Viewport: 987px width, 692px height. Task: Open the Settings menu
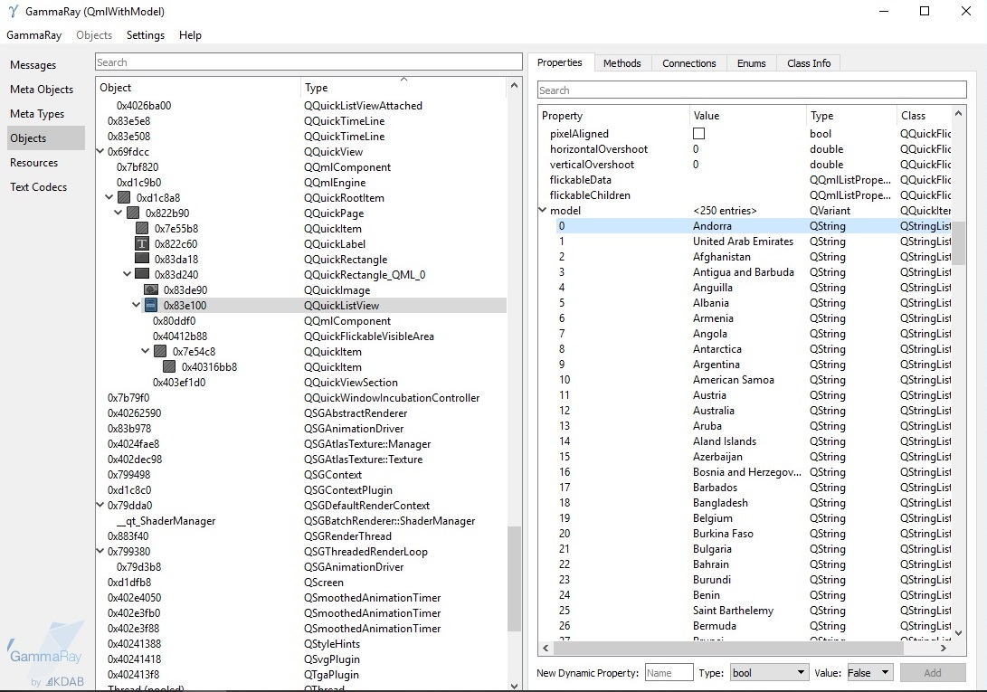tap(146, 35)
